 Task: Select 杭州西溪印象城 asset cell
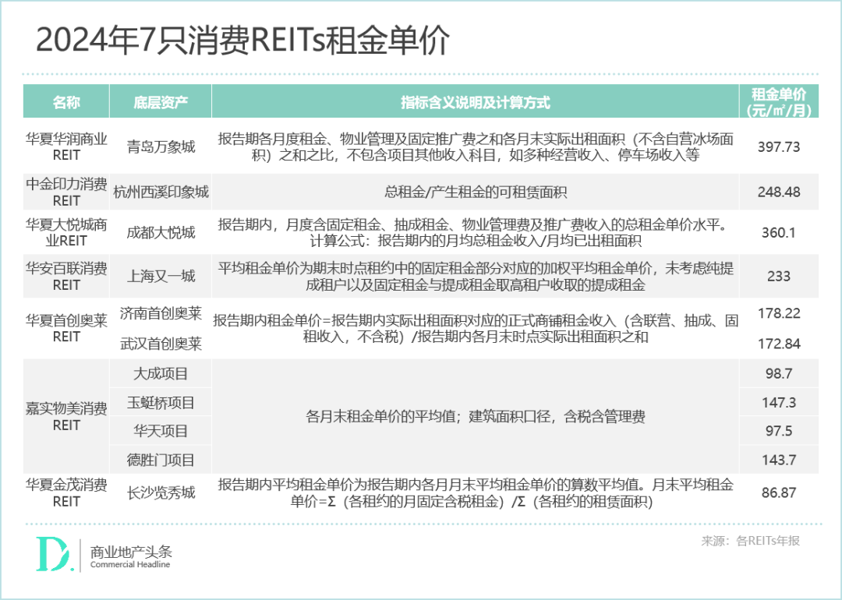coord(162,189)
